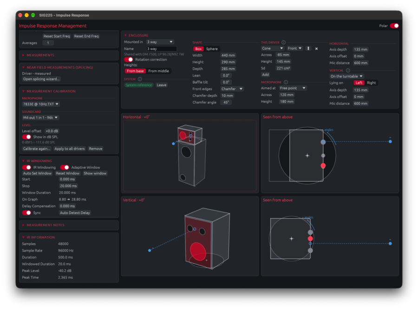This screenshot has height=309, width=418.
Task: Click Reset End Freq
Action: pyautogui.click(x=86, y=36)
